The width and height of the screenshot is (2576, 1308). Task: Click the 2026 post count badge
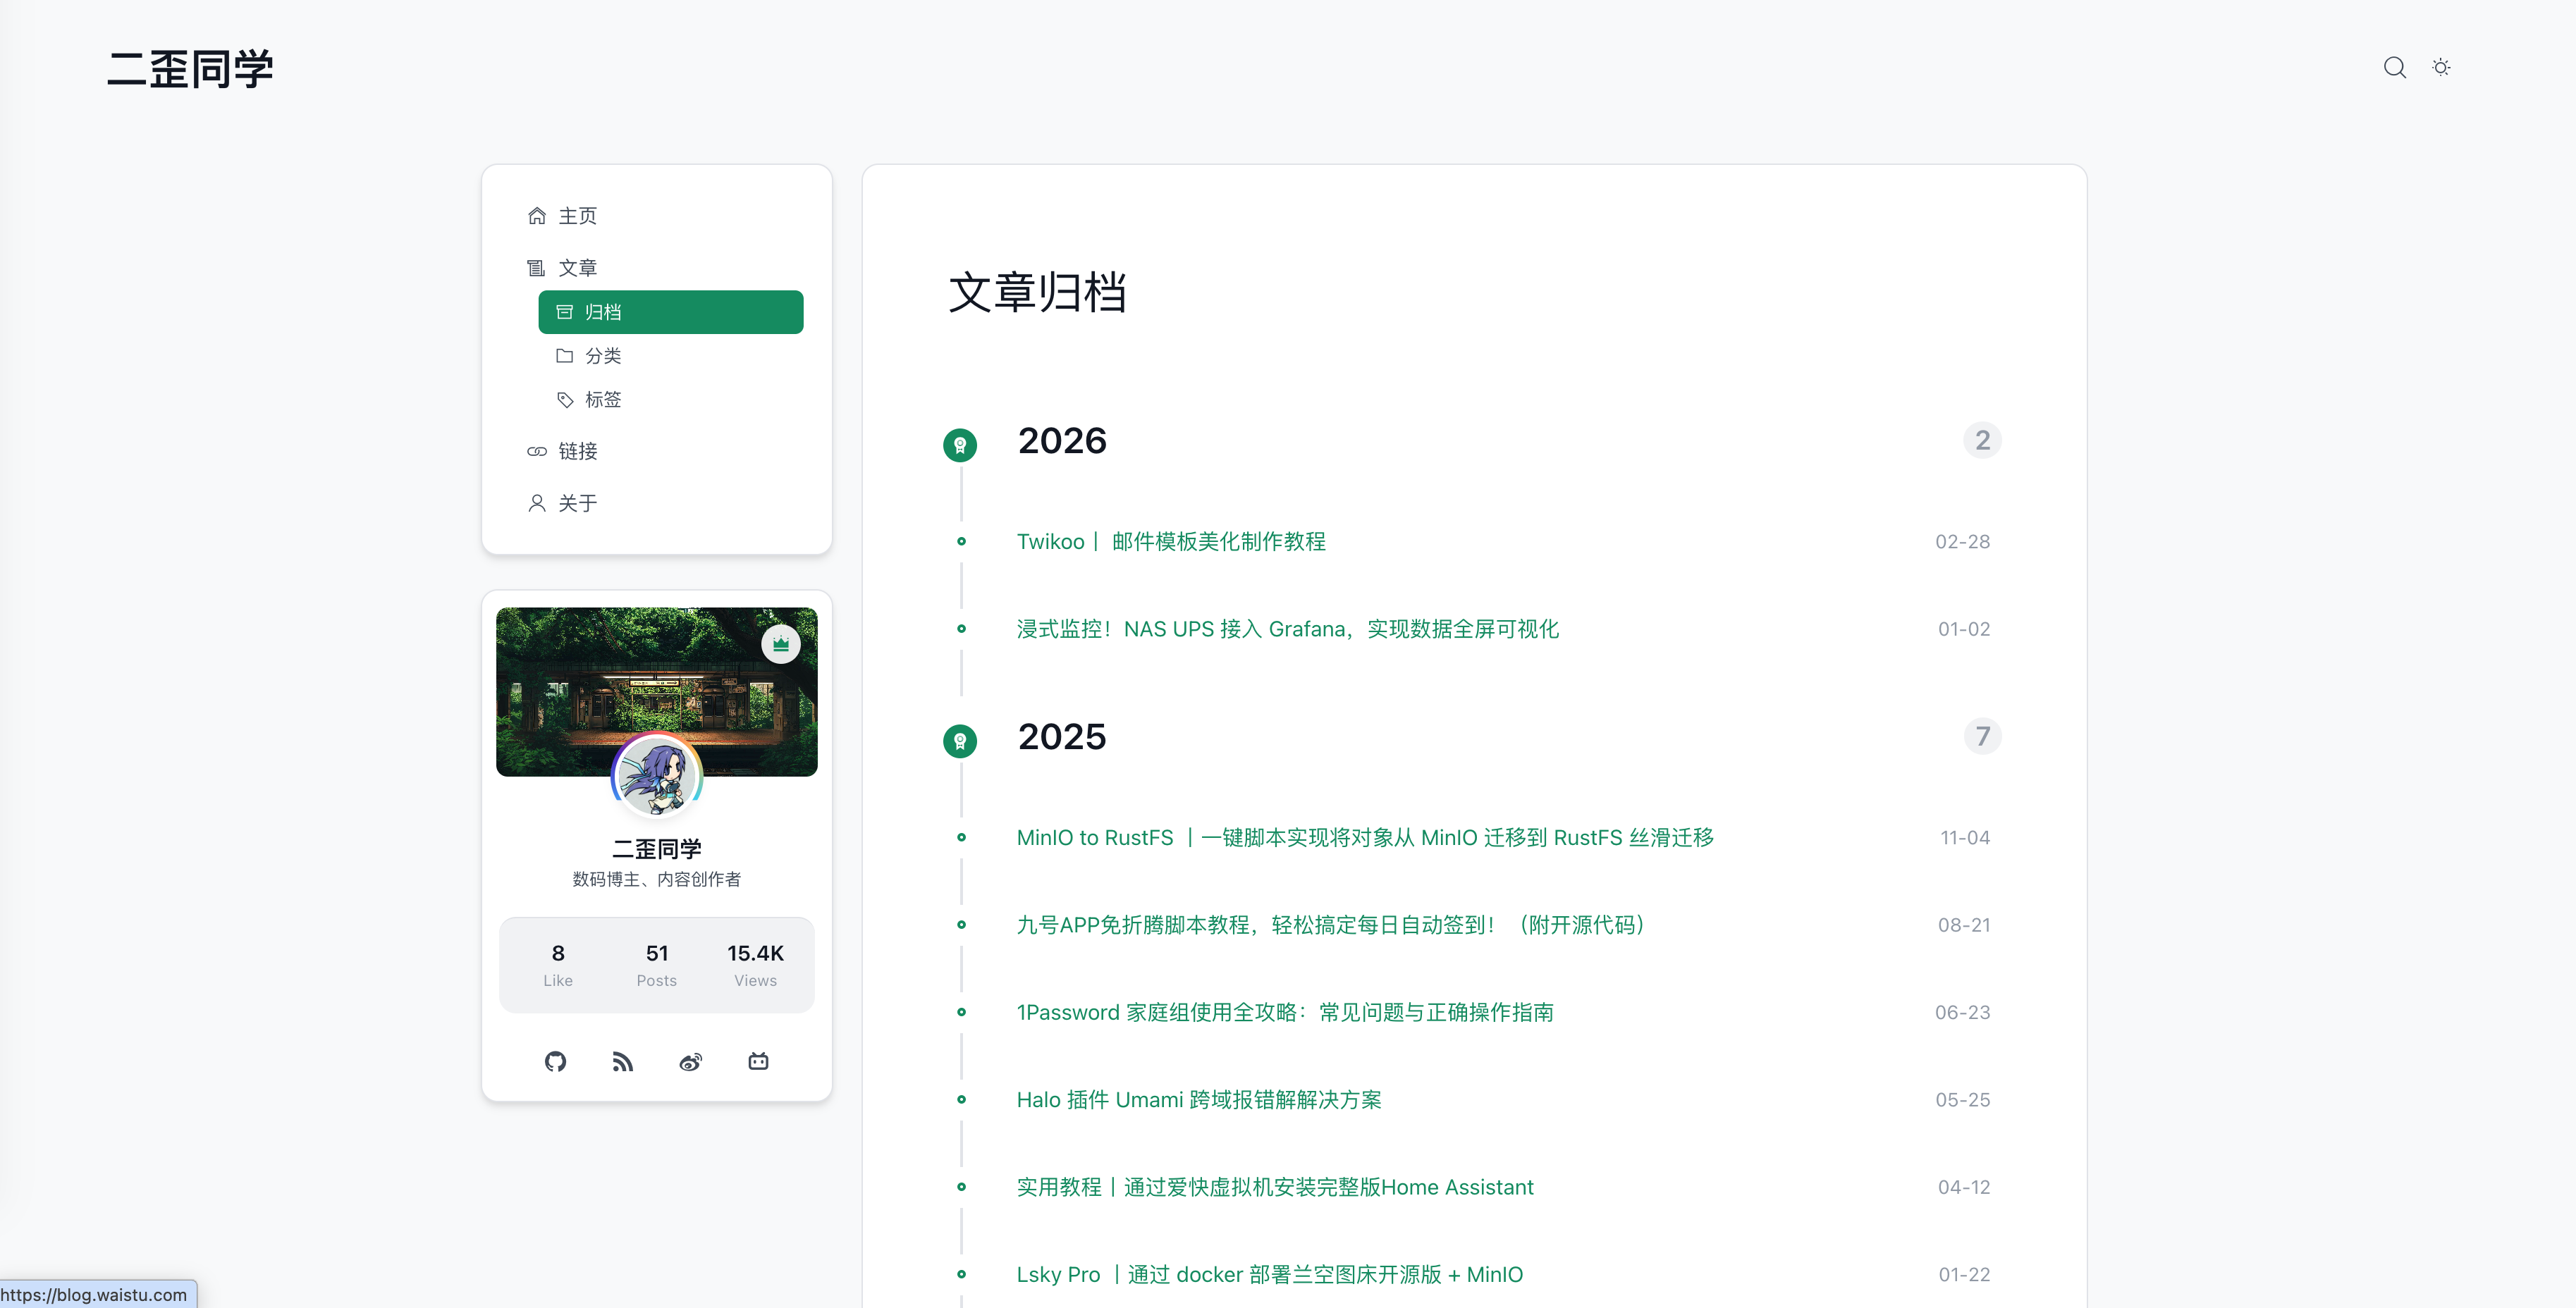(x=1983, y=440)
